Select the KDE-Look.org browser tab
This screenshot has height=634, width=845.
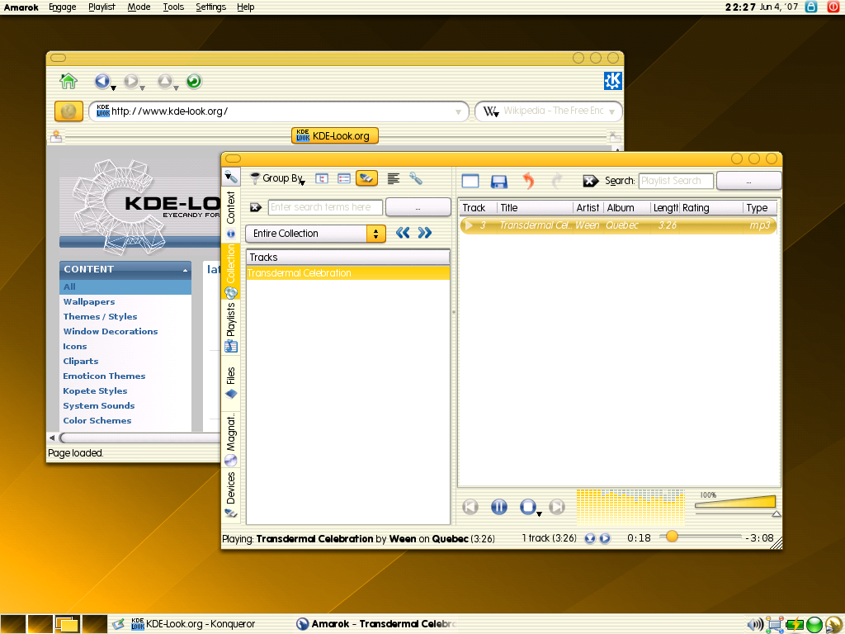point(335,136)
